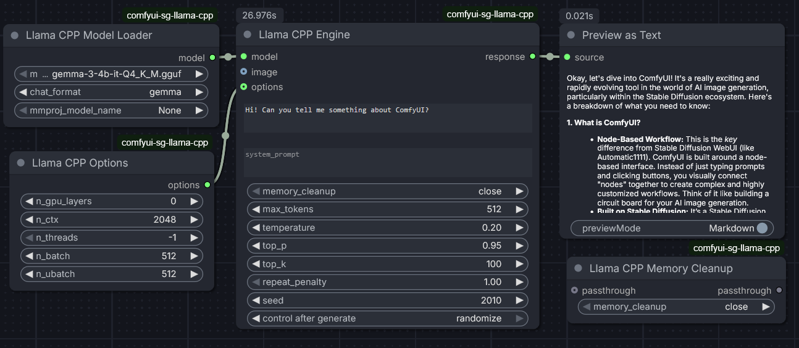
Task: Next option arrow on mmproj_model_name
Action: (199, 110)
